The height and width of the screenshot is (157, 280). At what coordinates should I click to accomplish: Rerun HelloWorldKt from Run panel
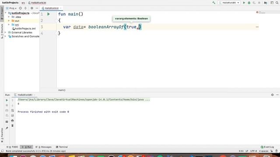(7, 100)
